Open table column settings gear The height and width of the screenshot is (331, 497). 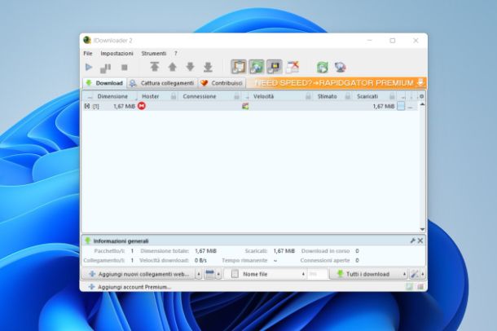[421, 96]
